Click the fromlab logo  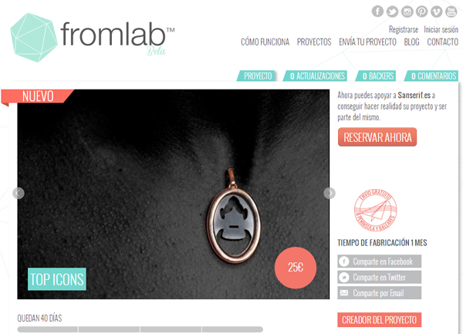(93, 37)
